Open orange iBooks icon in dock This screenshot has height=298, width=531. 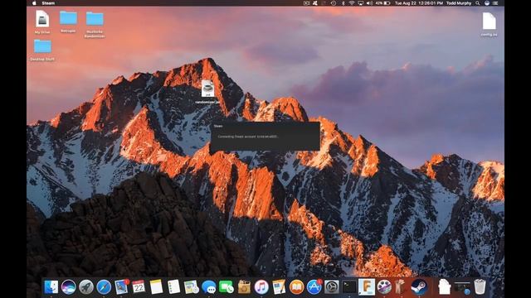pos(297,287)
